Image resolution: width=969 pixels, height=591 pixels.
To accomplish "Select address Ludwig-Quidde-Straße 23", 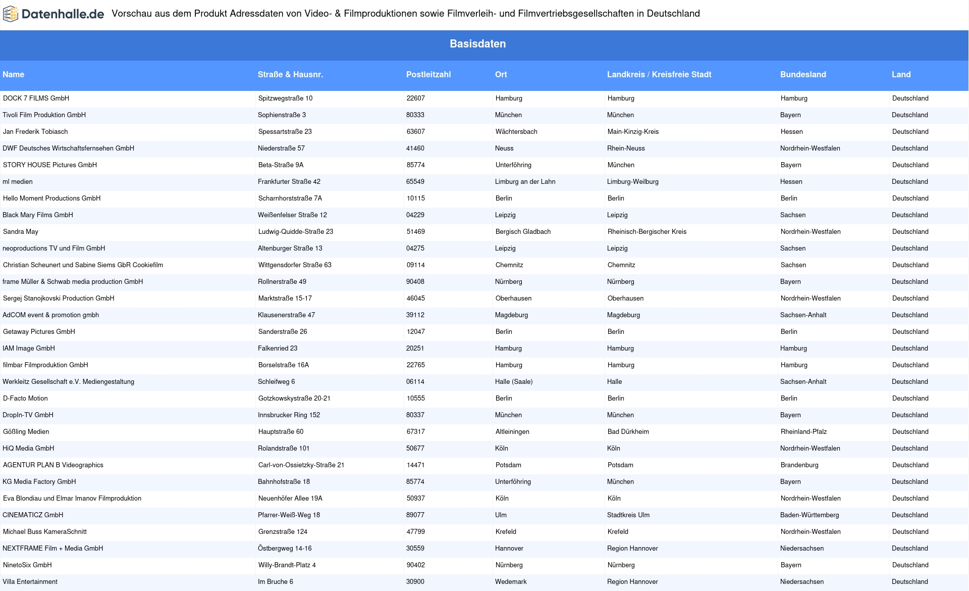I will pos(296,232).
